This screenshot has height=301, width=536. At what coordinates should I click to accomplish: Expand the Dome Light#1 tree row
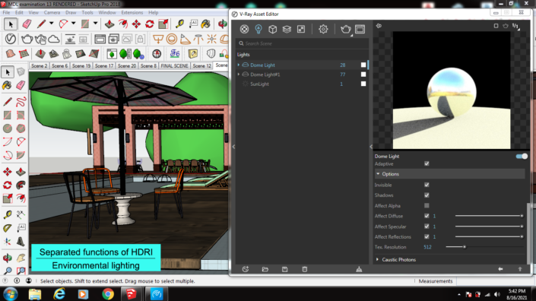[239, 74]
